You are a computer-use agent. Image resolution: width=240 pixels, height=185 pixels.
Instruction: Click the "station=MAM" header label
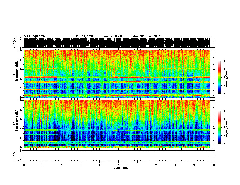[113, 36]
